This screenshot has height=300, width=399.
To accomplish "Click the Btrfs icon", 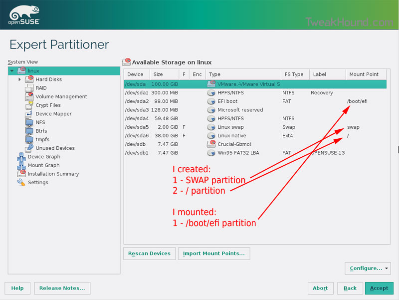I will [x=29, y=131].
